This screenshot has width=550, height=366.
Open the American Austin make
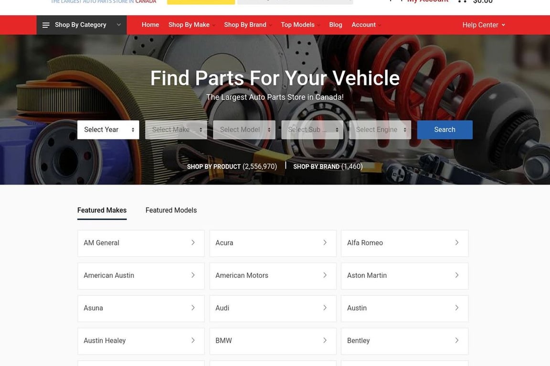pos(141,275)
